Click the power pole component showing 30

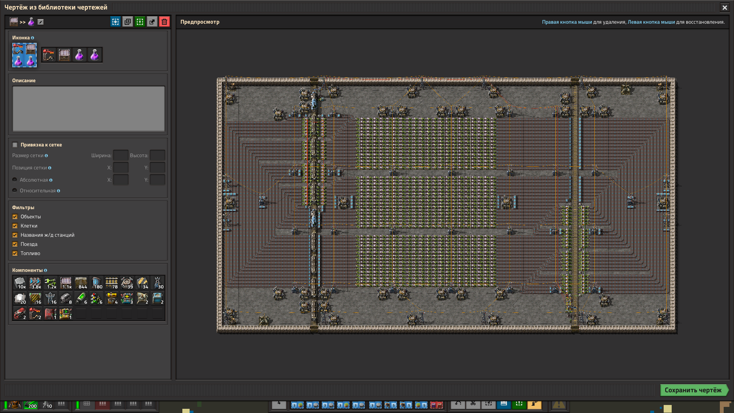coord(158,283)
